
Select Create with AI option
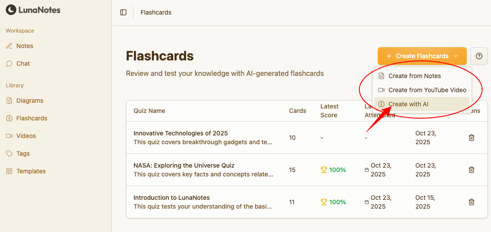coord(408,104)
